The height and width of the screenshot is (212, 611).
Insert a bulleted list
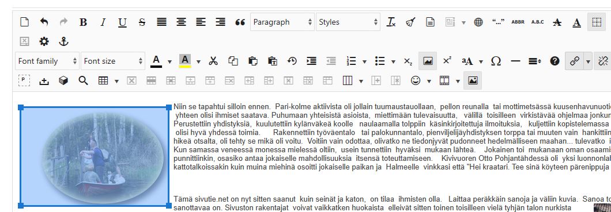coord(380,61)
